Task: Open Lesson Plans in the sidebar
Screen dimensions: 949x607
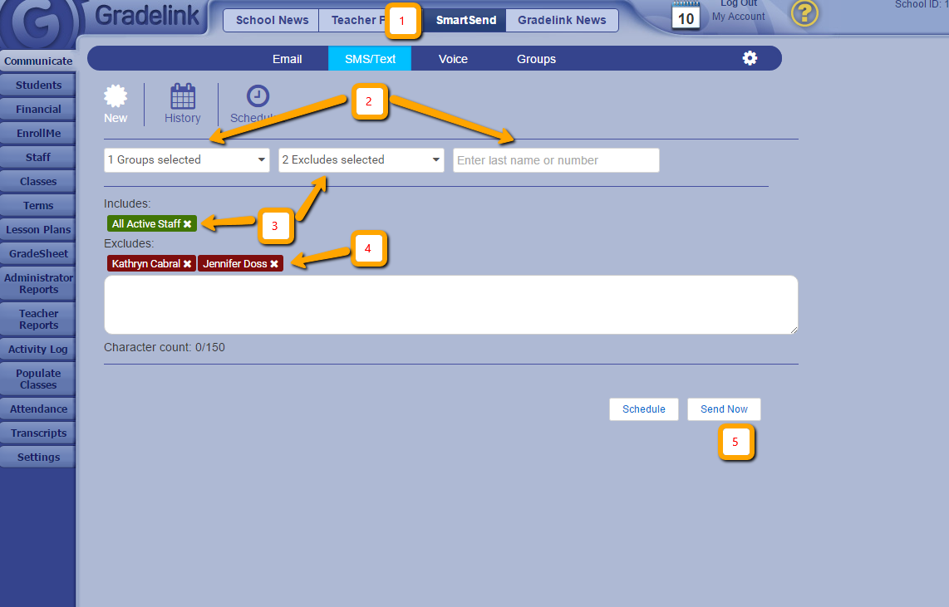Action: click(38, 230)
